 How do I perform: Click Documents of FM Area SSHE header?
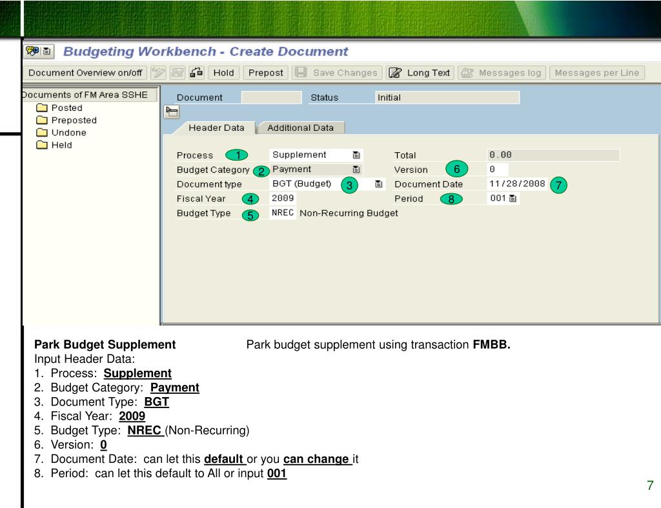[x=89, y=95]
